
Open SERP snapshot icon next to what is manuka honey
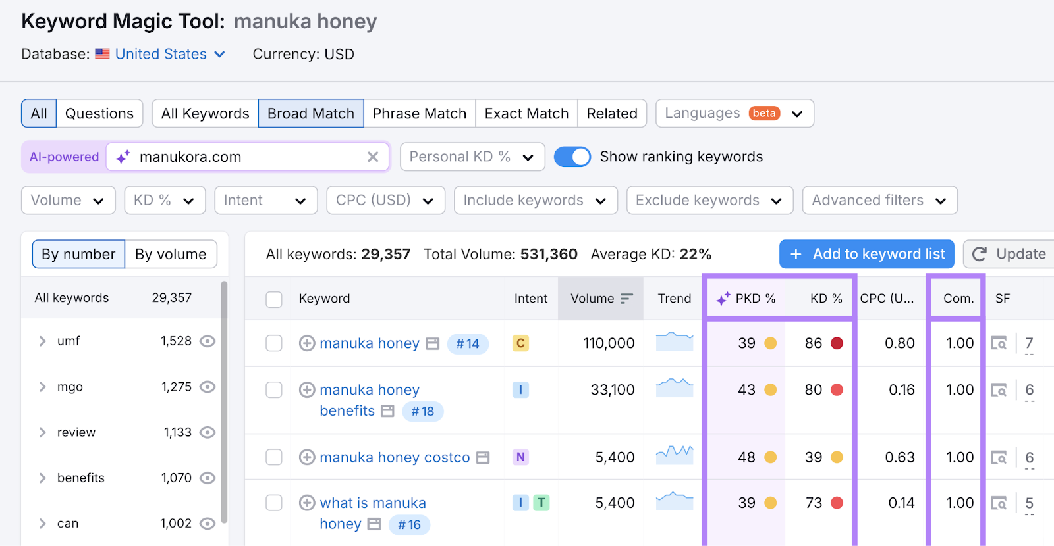pyautogui.click(x=374, y=524)
